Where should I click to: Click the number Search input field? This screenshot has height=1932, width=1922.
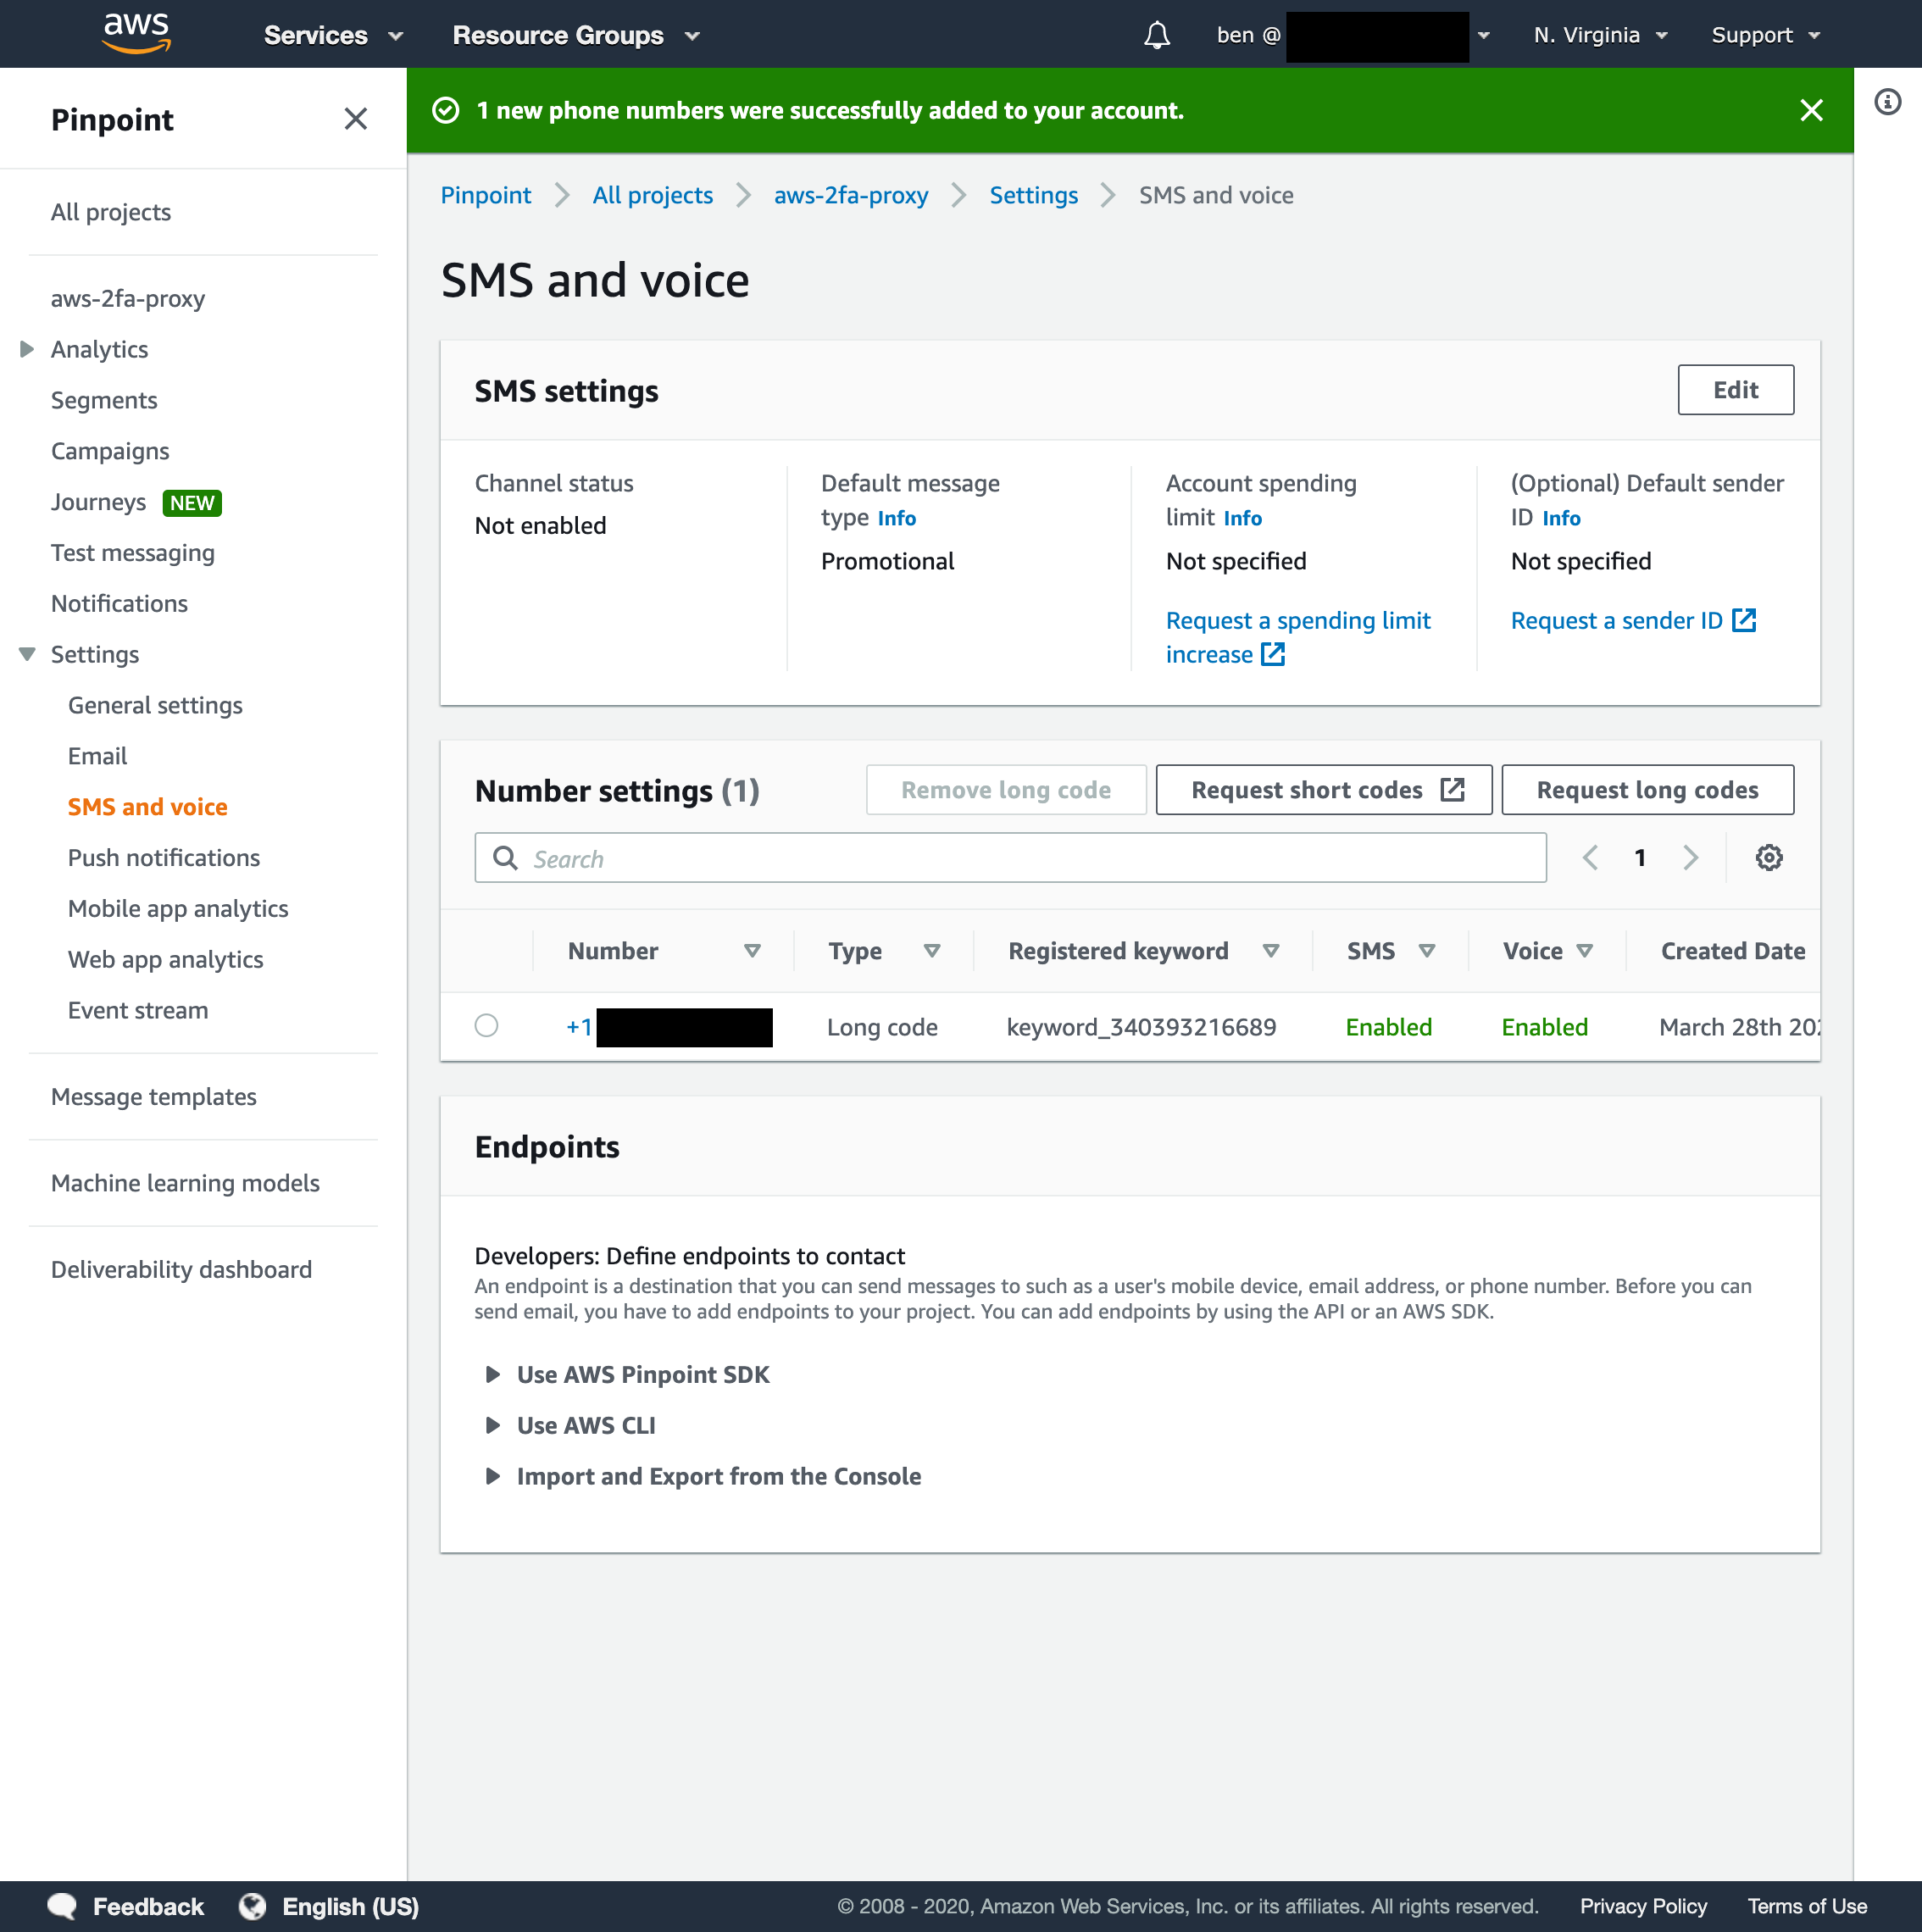pyautogui.click(x=1010, y=858)
